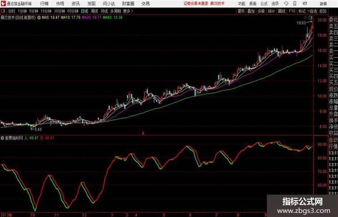
Task: Click the 返回 back button
Action: coord(323,11)
